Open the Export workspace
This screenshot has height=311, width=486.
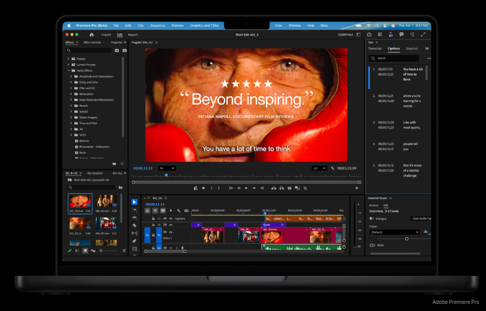coord(133,35)
